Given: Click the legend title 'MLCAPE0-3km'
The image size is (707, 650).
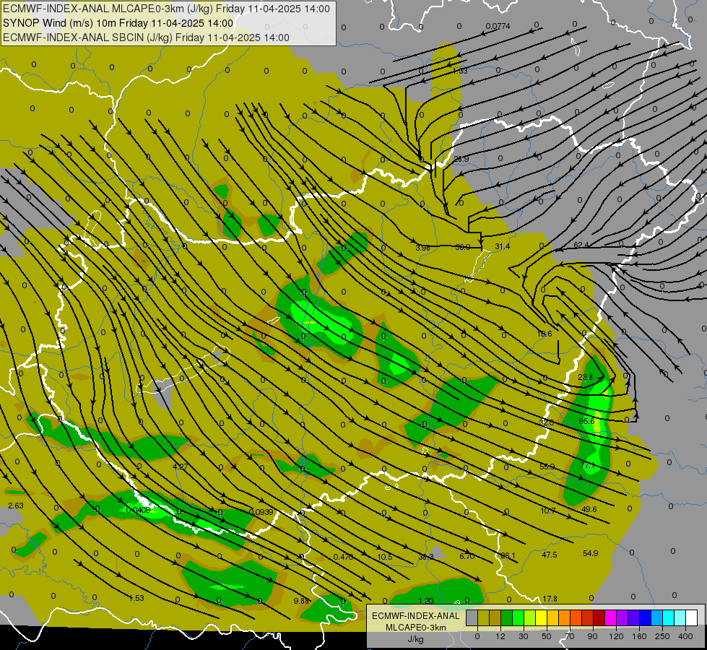Looking at the screenshot, I should [x=416, y=628].
